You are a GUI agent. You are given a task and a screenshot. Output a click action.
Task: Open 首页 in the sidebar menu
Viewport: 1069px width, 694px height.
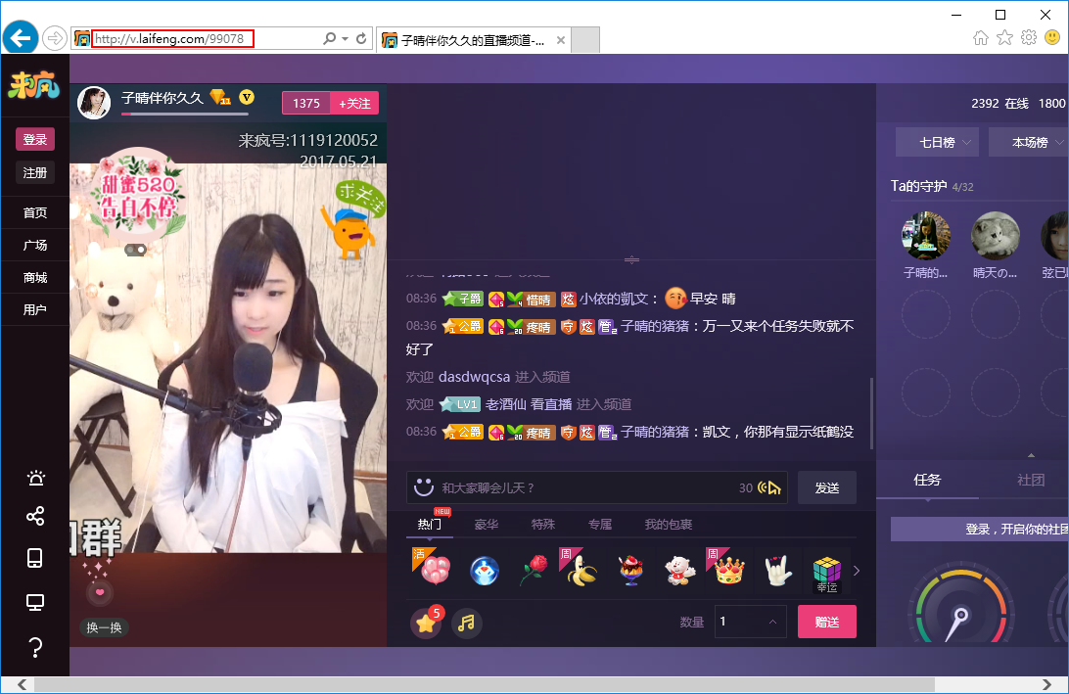(35, 212)
